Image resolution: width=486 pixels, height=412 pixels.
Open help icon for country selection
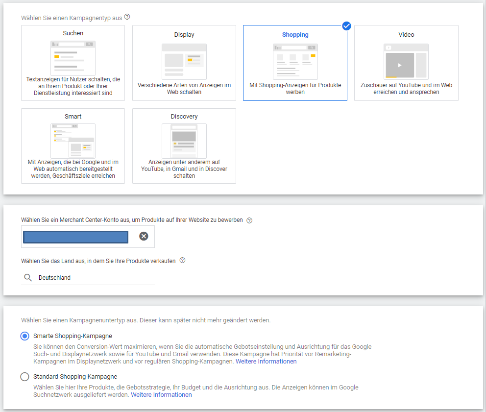pos(183,261)
